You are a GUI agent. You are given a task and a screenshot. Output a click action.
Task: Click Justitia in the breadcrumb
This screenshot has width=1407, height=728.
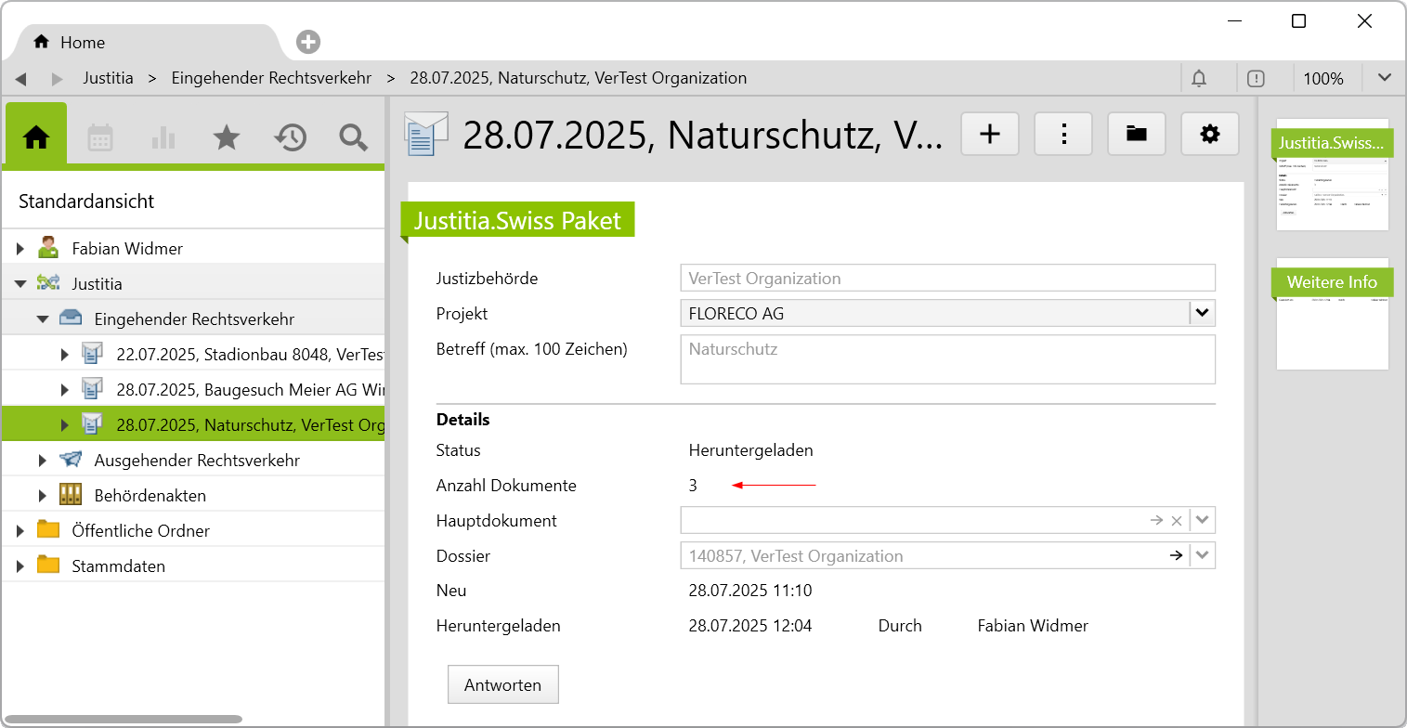point(108,79)
